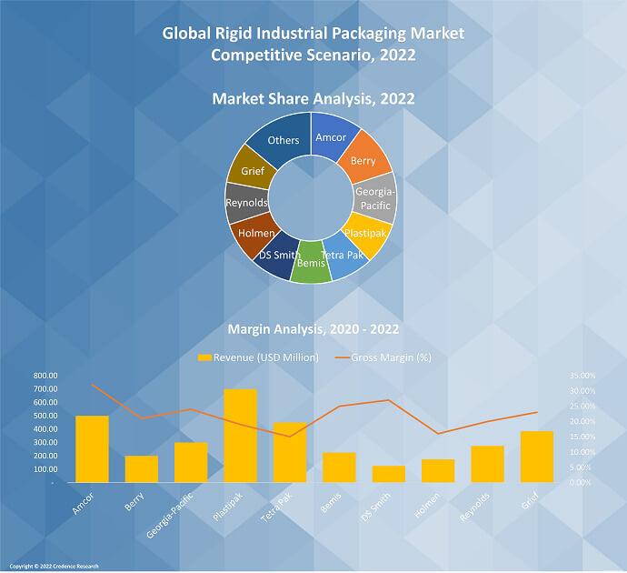This screenshot has width=627, height=573.
Task: Click the Market Share Analysis, 2022 heading
Action: click(x=313, y=98)
